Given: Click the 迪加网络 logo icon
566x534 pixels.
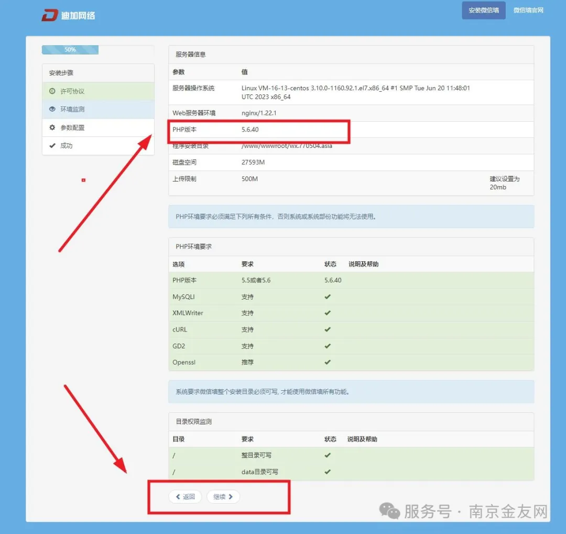Looking at the screenshot, I should pos(50,15).
